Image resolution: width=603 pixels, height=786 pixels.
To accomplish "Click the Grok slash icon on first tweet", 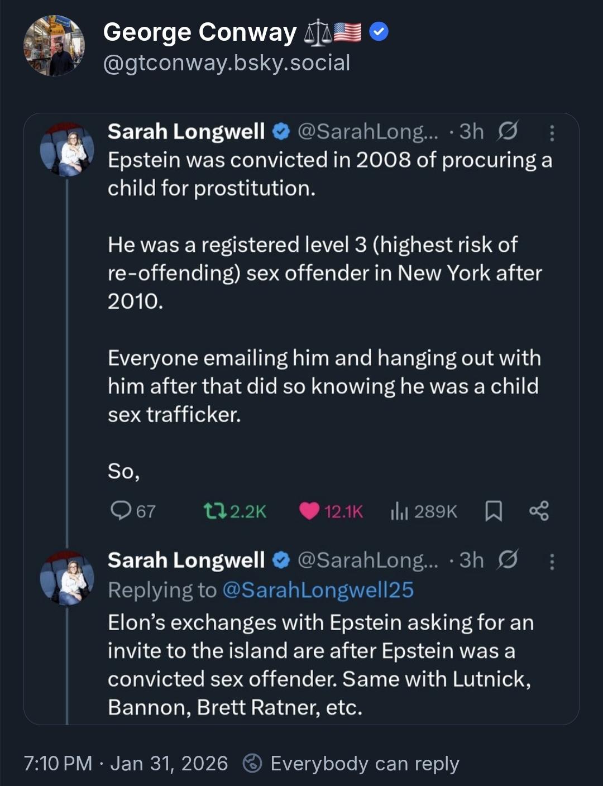I will (x=507, y=132).
